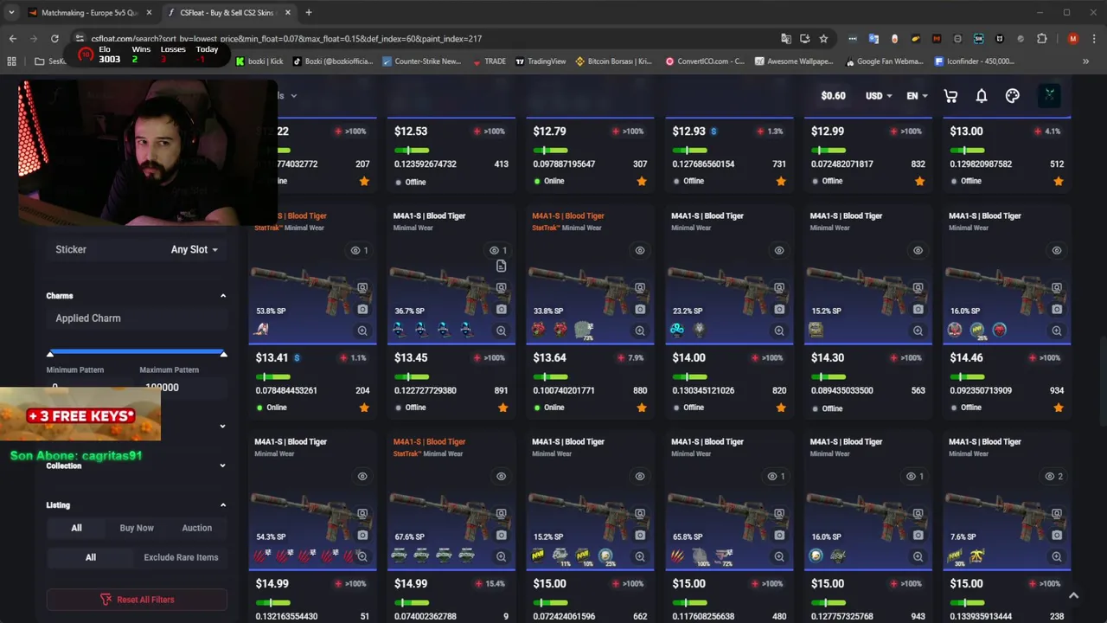The height and width of the screenshot is (623, 1107).
Task: Open the Chrome apps grid
Action: click(11, 61)
